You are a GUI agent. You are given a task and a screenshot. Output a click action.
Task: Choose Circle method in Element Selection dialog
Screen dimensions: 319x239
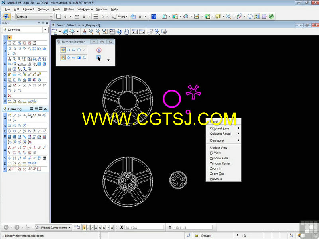click(x=79, y=50)
